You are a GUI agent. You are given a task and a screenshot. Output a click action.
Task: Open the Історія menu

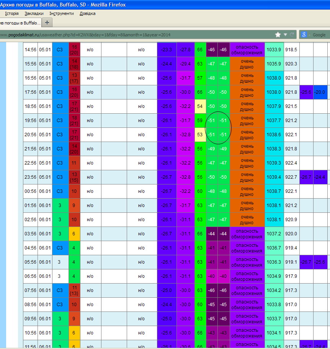pyautogui.click(x=12, y=13)
